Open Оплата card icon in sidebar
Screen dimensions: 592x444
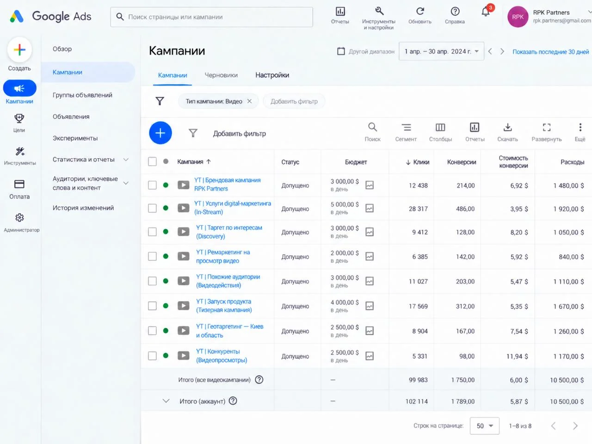[19, 184]
